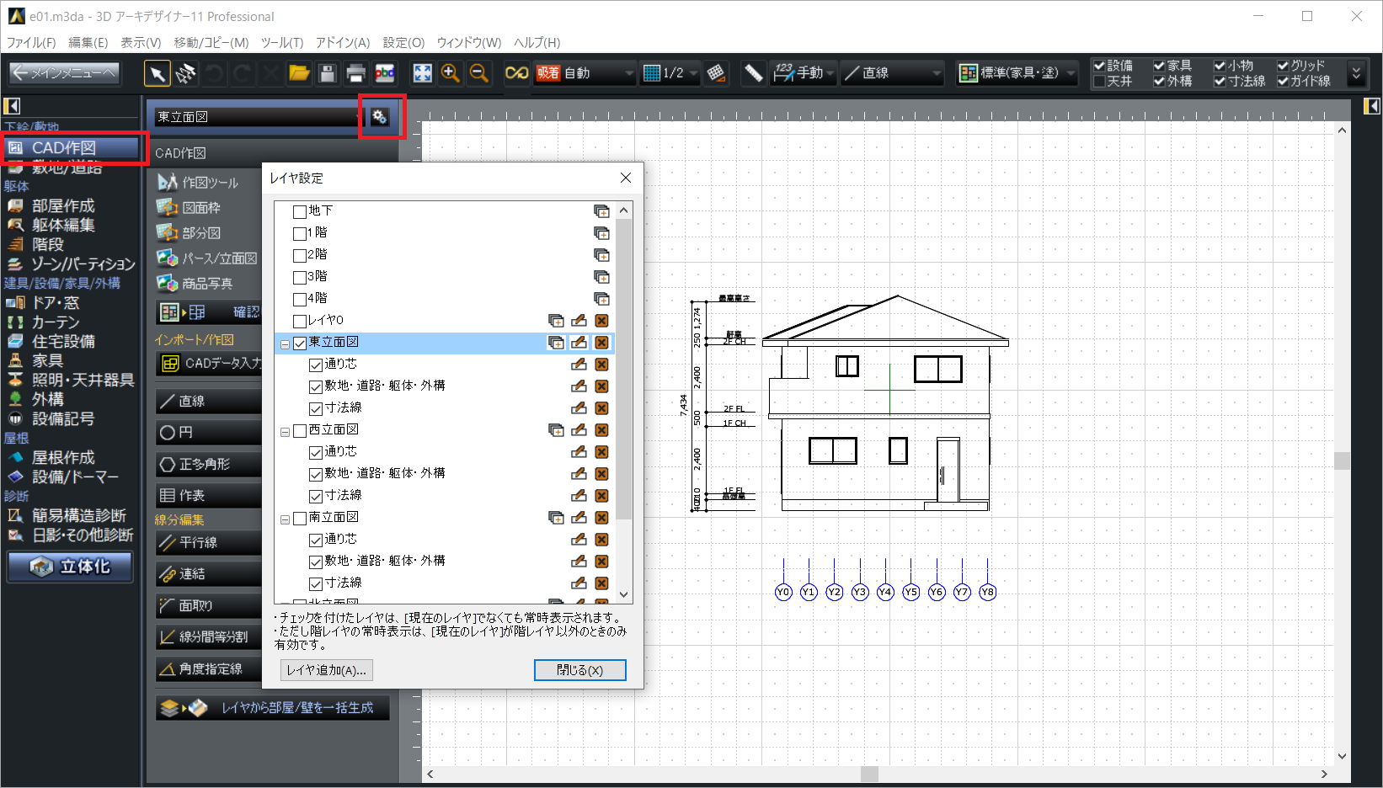Check the 西立面図 layer checkbox
This screenshot has height=788, width=1383.
coord(300,431)
